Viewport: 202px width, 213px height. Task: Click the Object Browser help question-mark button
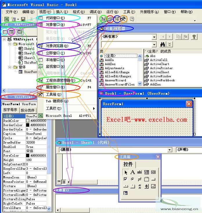(194, 37)
